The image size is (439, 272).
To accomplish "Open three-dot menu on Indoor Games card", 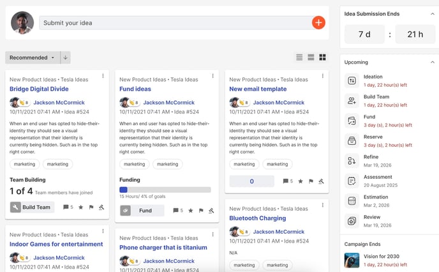I will (x=103, y=231).
